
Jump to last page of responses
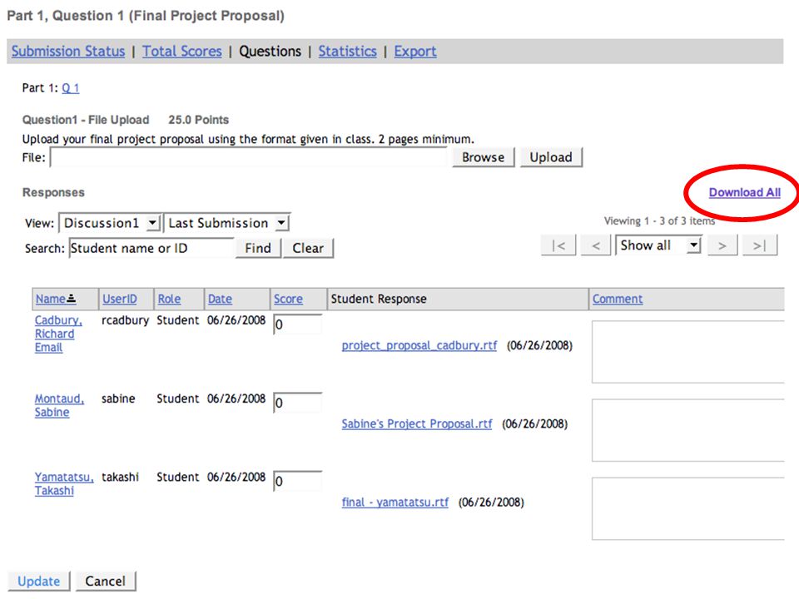pyautogui.click(x=760, y=245)
